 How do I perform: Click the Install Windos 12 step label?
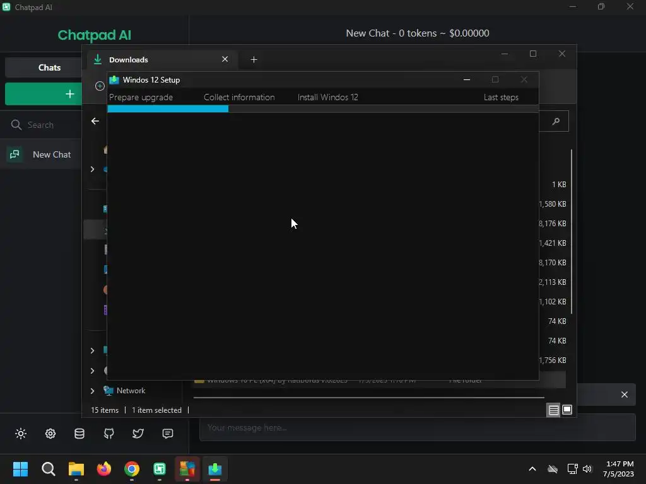327,98
